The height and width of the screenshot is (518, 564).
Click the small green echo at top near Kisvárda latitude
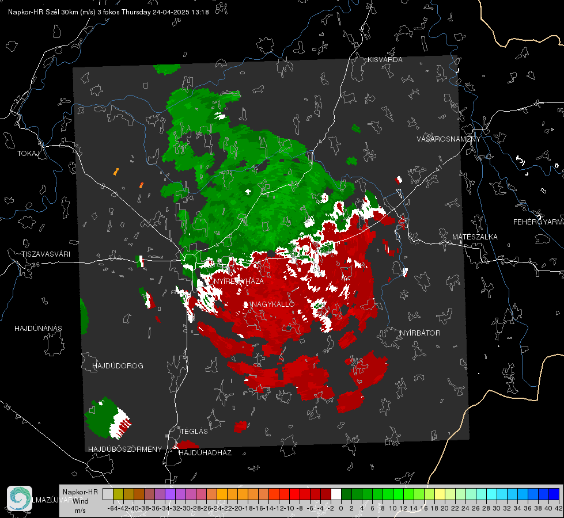pos(166,69)
